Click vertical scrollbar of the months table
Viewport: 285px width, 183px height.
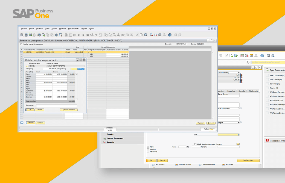(76, 87)
